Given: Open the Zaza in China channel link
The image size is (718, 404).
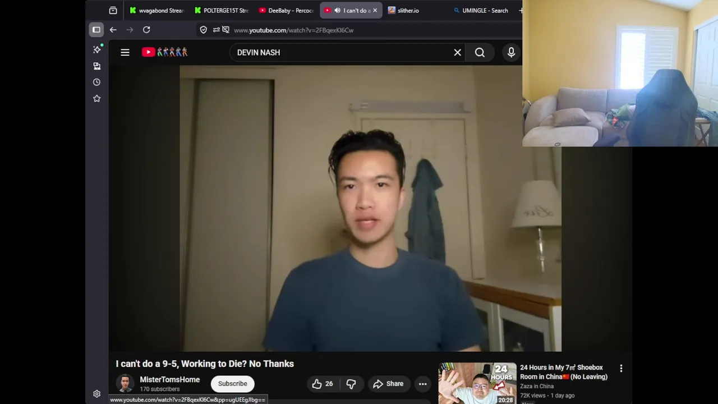Looking at the screenshot, I should (x=537, y=386).
